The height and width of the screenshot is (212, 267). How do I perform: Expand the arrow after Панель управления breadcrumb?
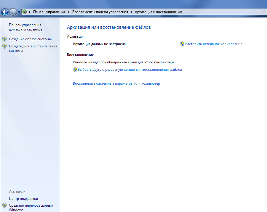(x=69, y=12)
